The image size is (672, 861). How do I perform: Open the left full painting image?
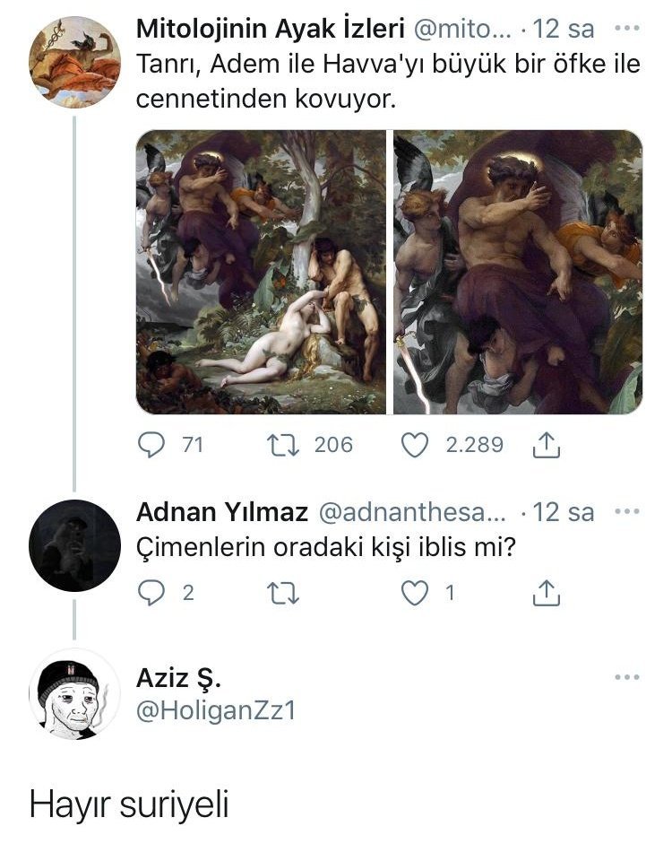(x=261, y=272)
